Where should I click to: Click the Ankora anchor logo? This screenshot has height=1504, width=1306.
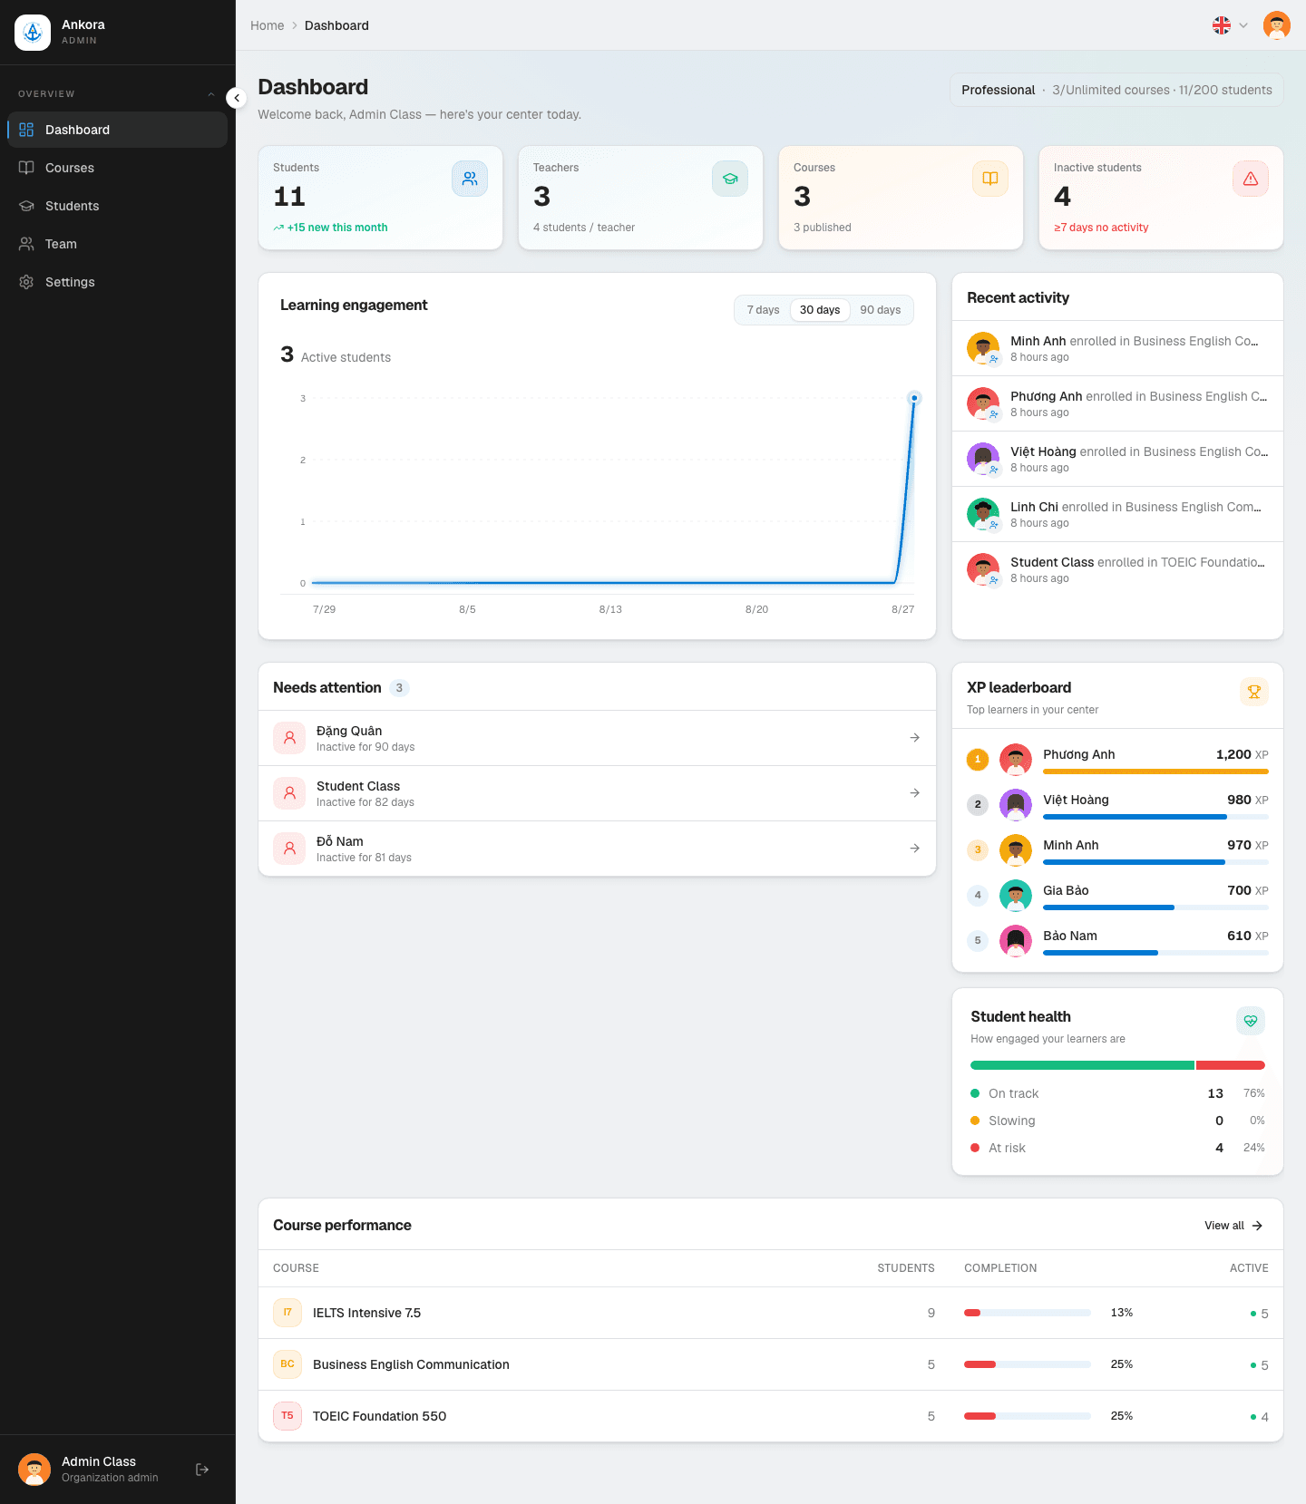tap(33, 33)
